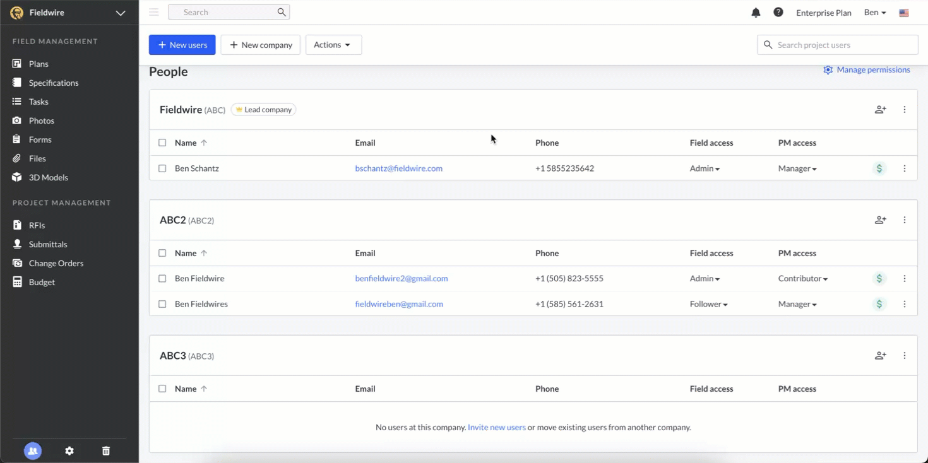The image size is (928, 463).
Task: Click dollar sign icon for Ben Schantz
Action: (x=879, y=168)
